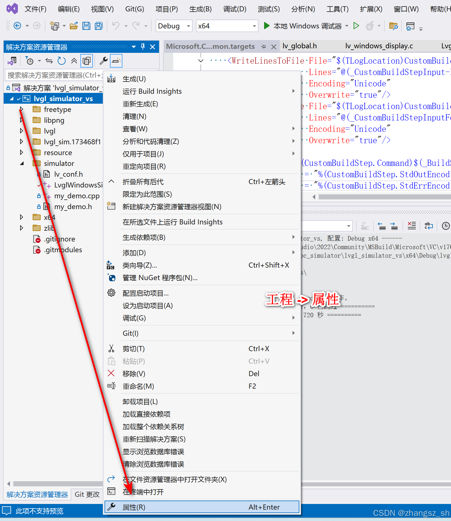Pin the Solution Explorer panel

tap(143, 47)
